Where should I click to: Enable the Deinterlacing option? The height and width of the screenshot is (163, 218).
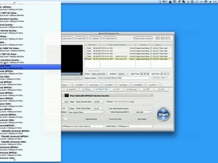tap(84, 119)
